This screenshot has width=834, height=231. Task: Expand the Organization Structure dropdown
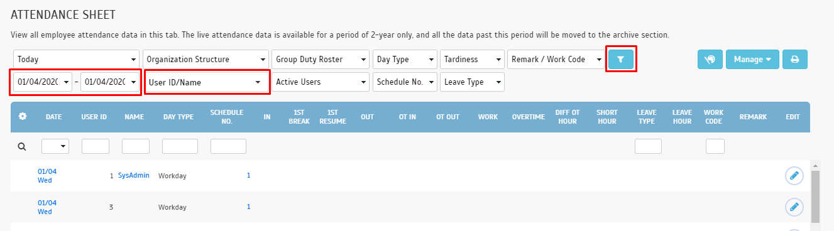pyautogui.click(x=206, y=59)
